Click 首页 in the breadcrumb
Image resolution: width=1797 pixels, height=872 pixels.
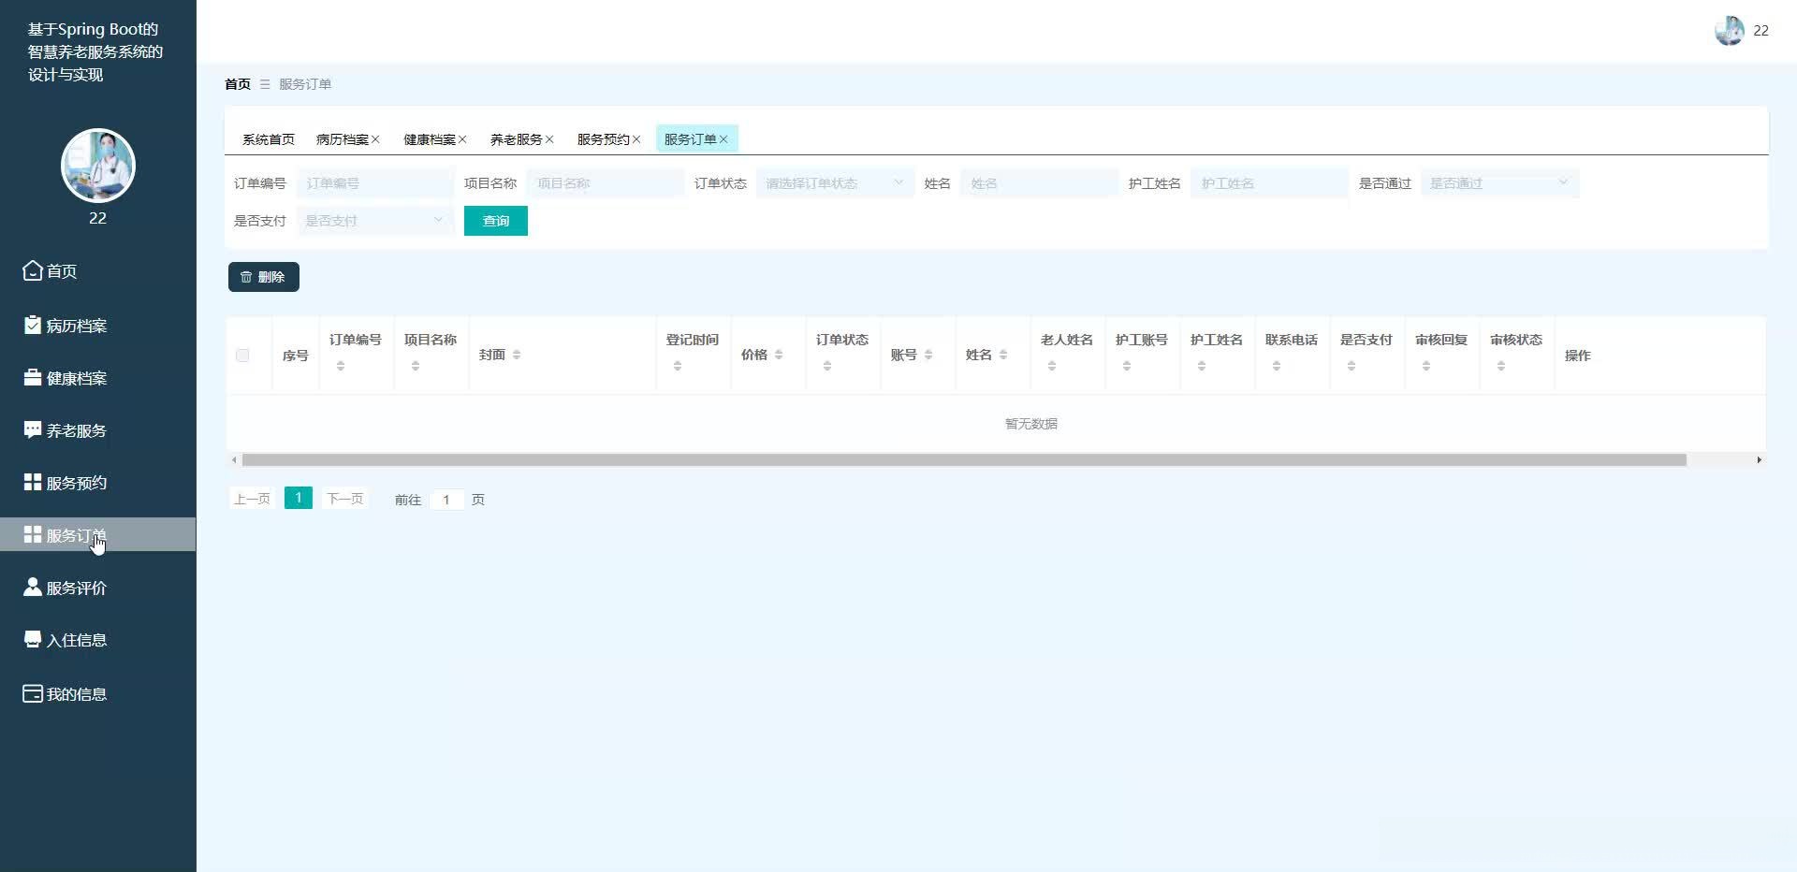click(238, 84)
